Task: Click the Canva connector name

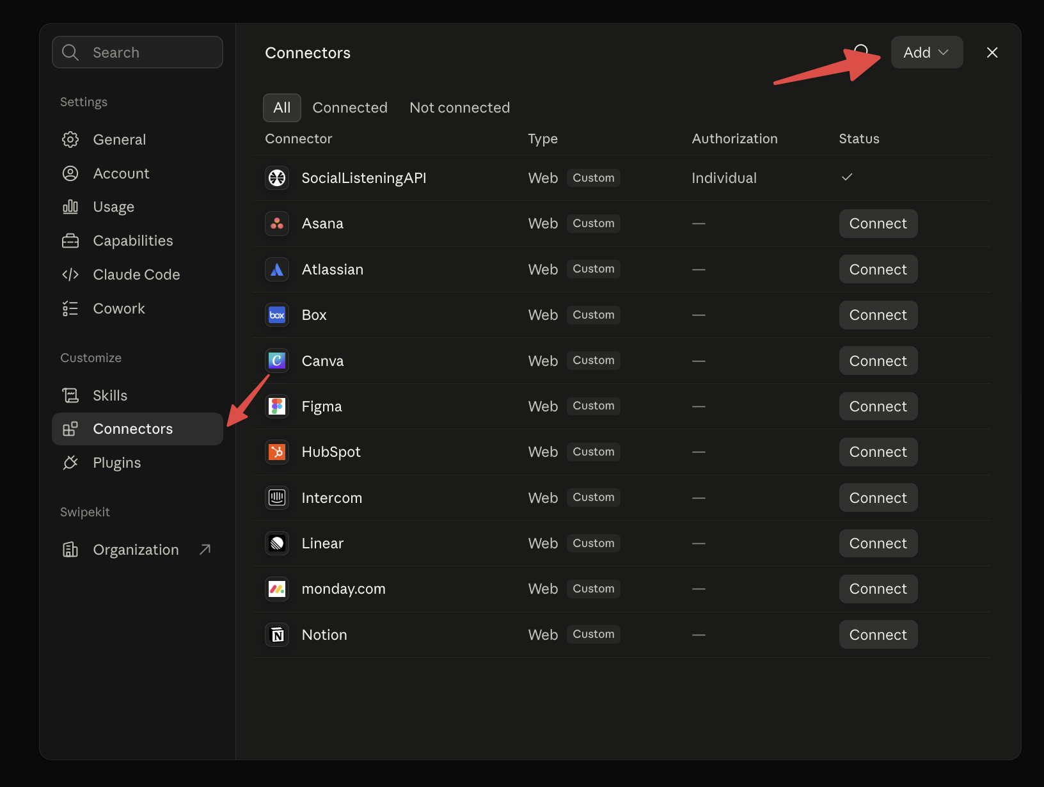Action: [322, 361]
